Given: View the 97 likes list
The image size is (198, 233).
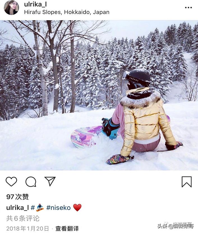Looking at the screenshot, I should 17,197.
